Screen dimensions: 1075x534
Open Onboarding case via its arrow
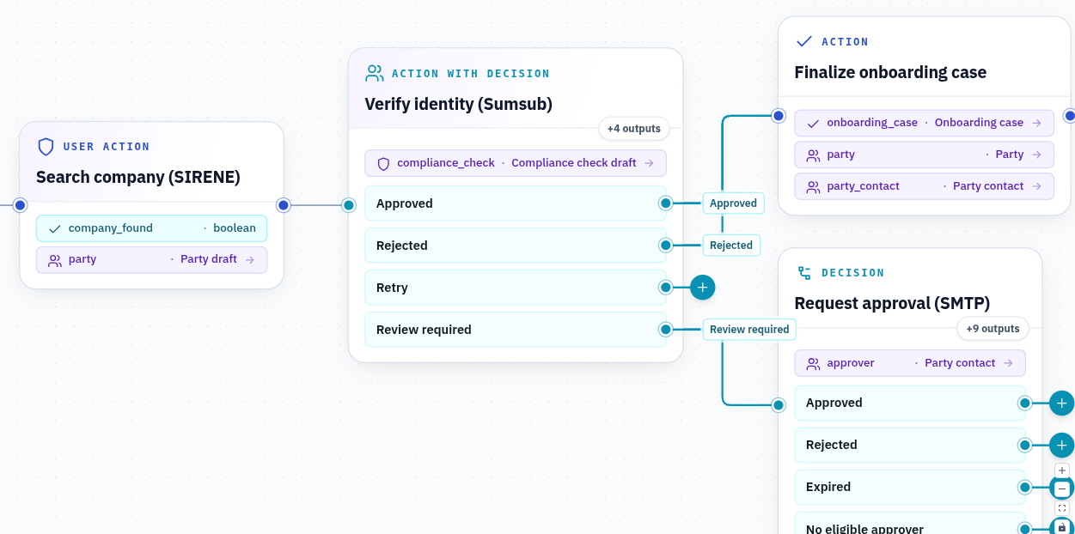[x=1036, y=123]
